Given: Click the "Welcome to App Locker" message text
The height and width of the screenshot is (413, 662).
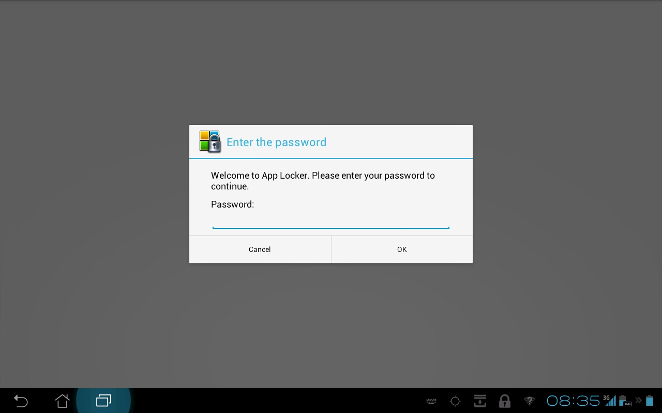Looking at the screenshot, I should pyautogui.click(x=323, y=181).
